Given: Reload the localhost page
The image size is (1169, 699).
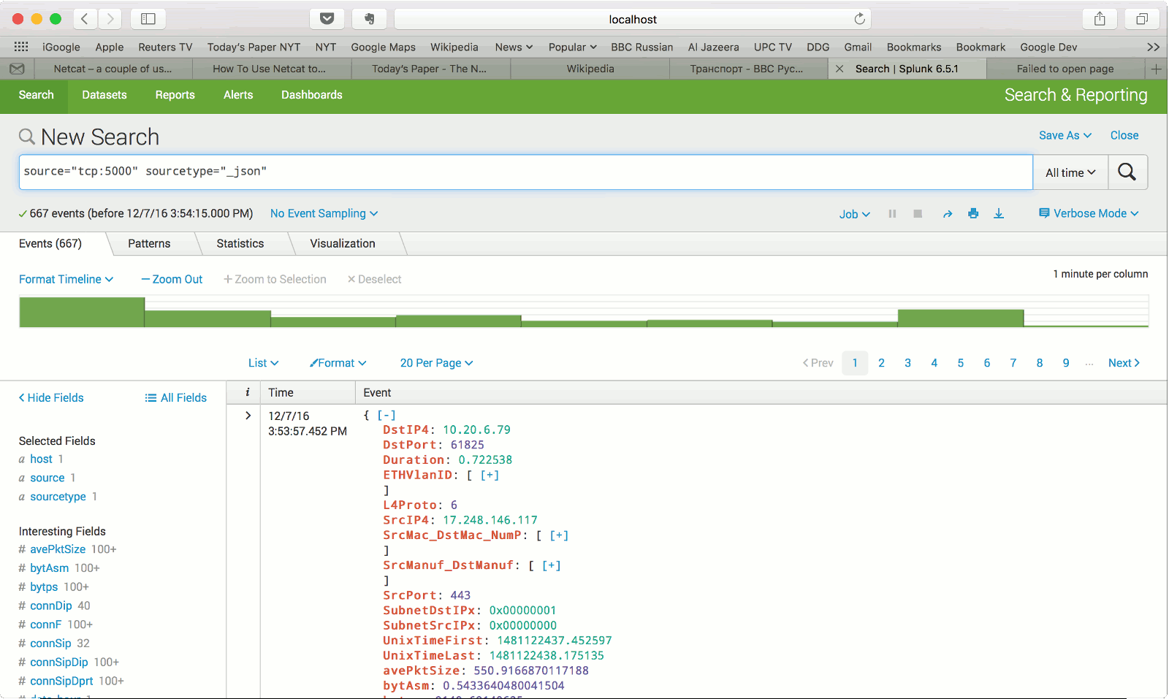Looking at the screenshot, I should click(860, 19).
